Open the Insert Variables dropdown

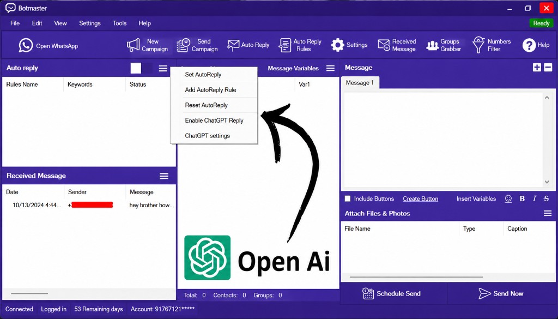476,198
